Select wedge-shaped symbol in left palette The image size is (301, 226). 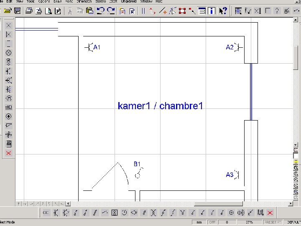(x=8, y=125)
